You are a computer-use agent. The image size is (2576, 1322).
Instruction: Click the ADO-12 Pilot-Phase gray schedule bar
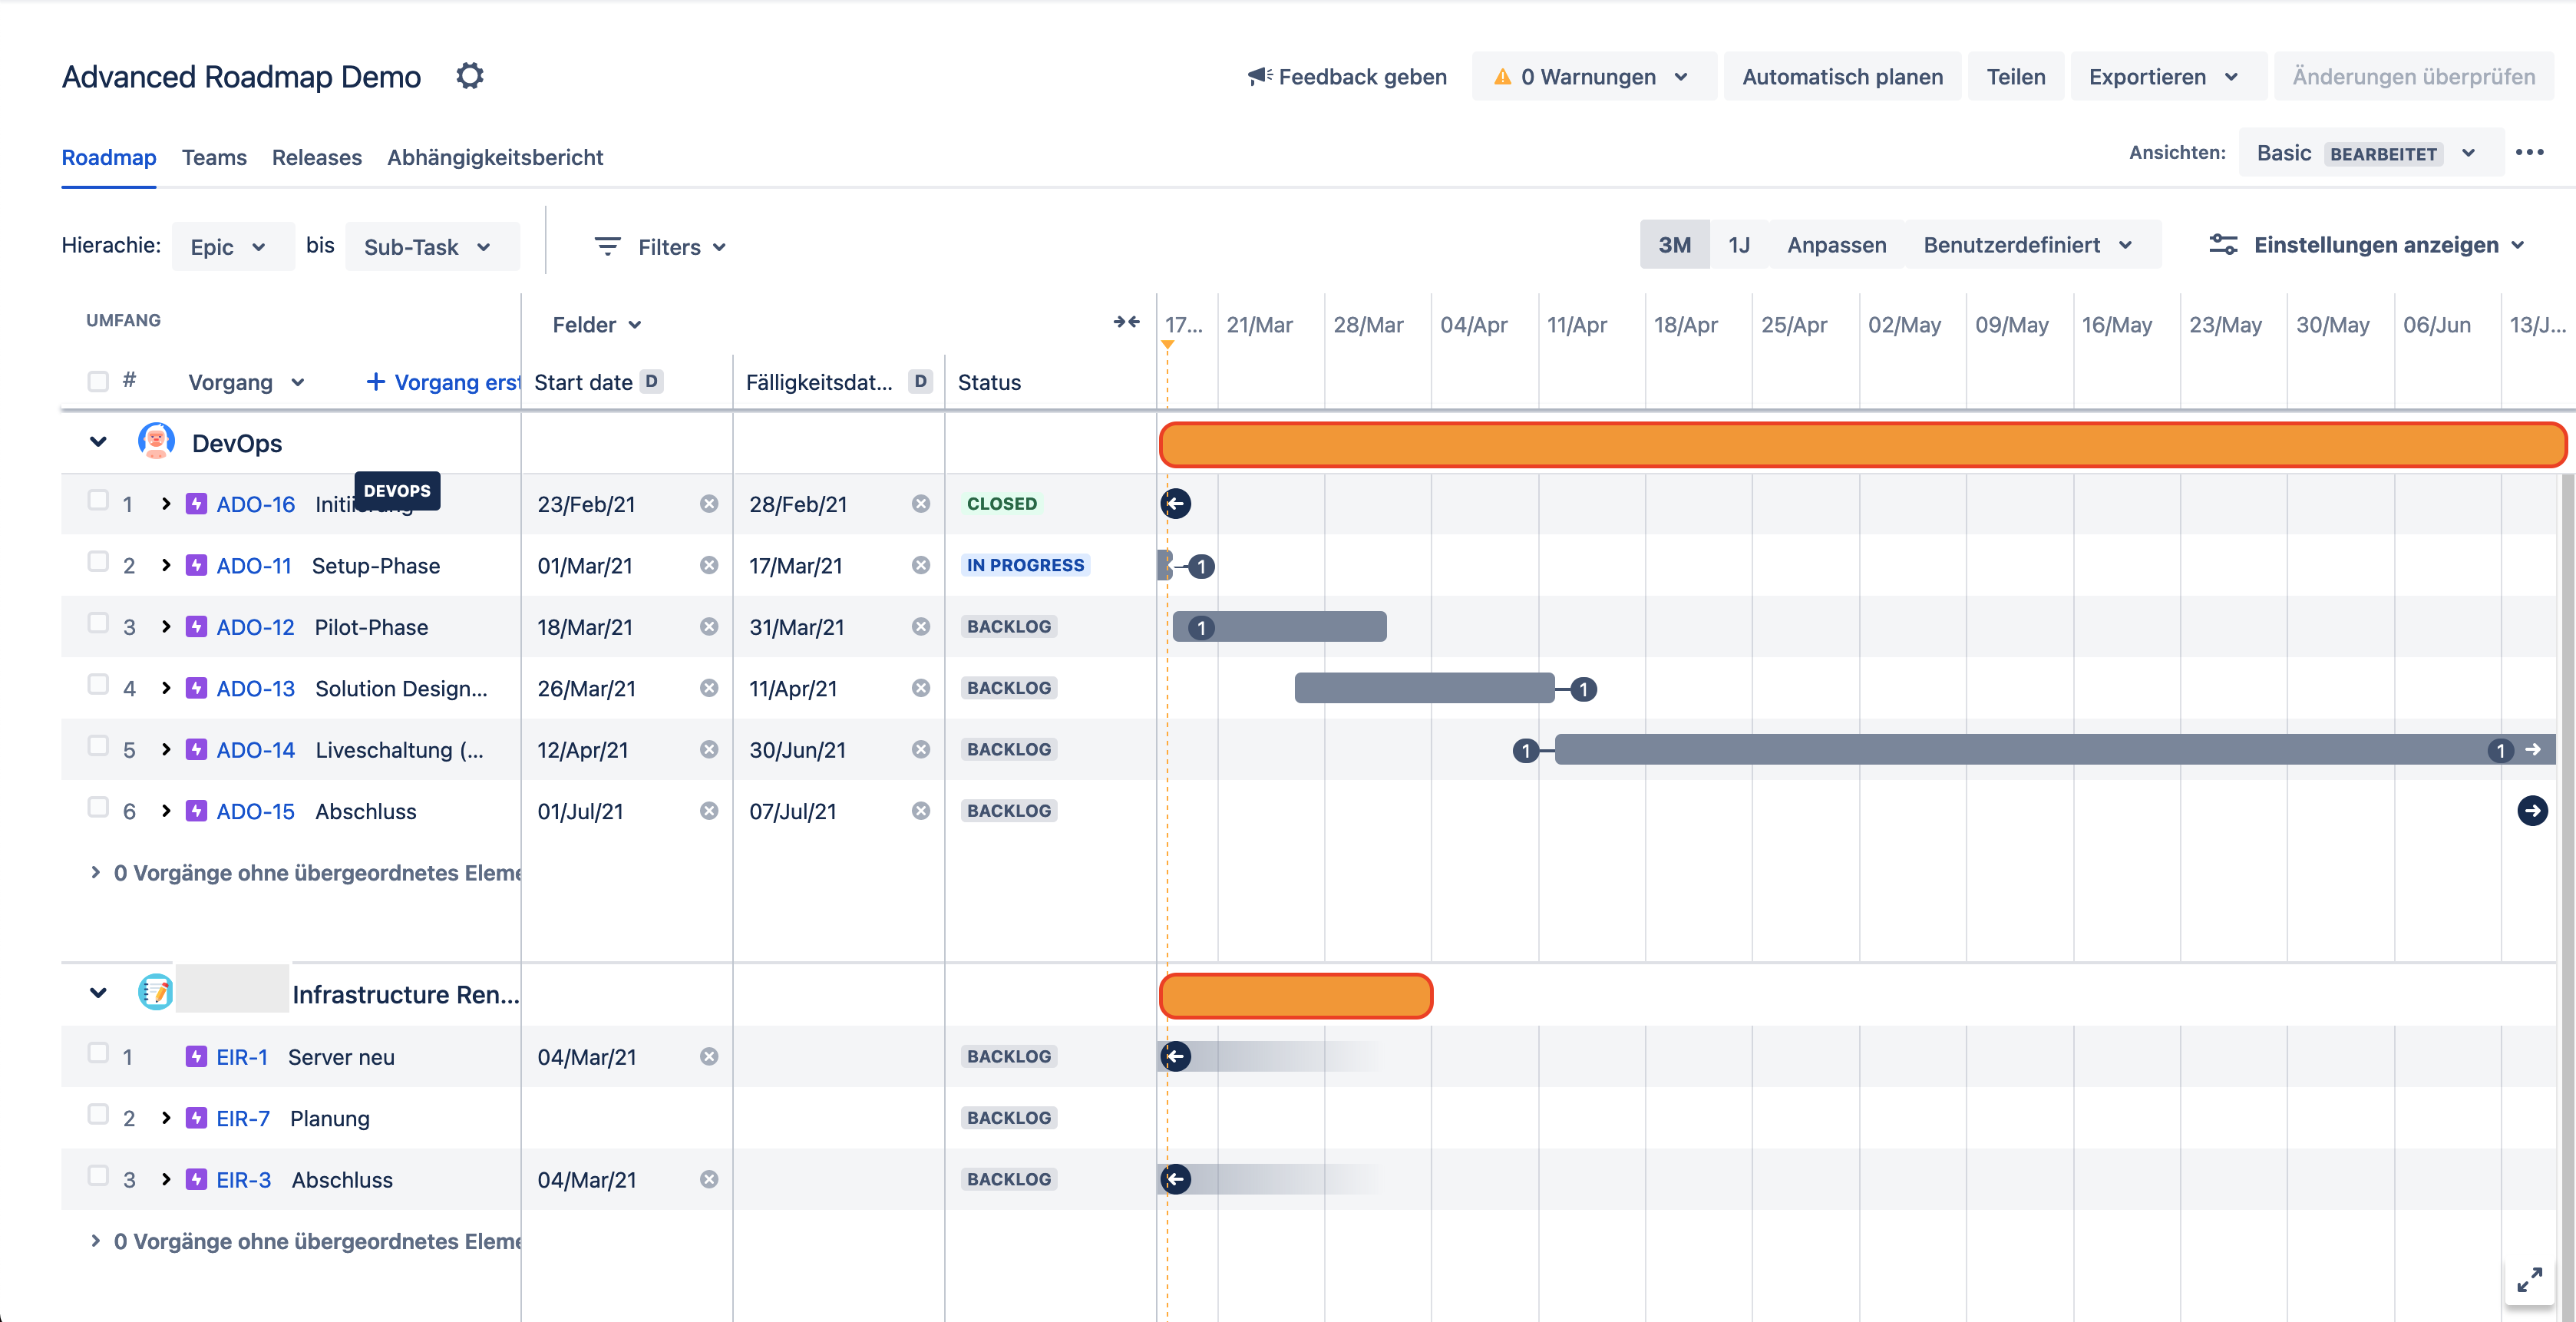pos(1279,627)
